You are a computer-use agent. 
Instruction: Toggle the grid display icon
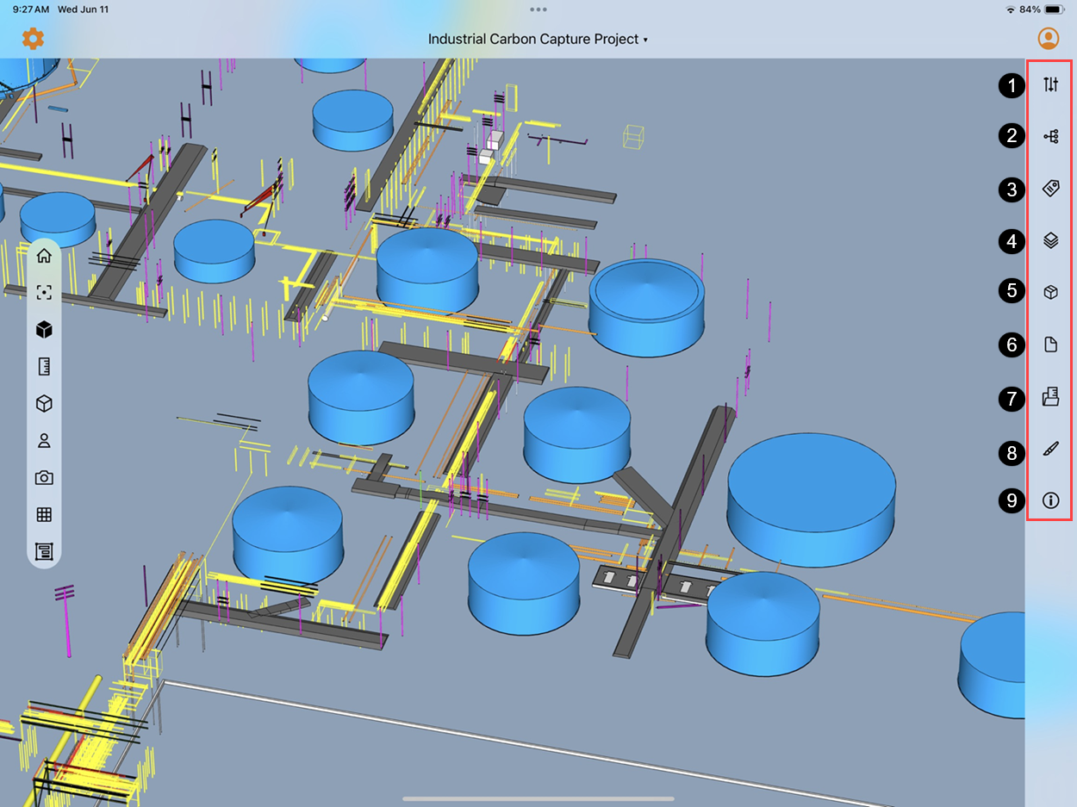coord(44,515)
